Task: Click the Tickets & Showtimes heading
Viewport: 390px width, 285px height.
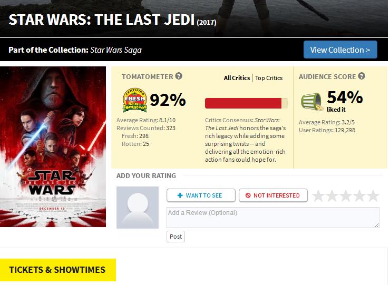Action: coord(57,270)
